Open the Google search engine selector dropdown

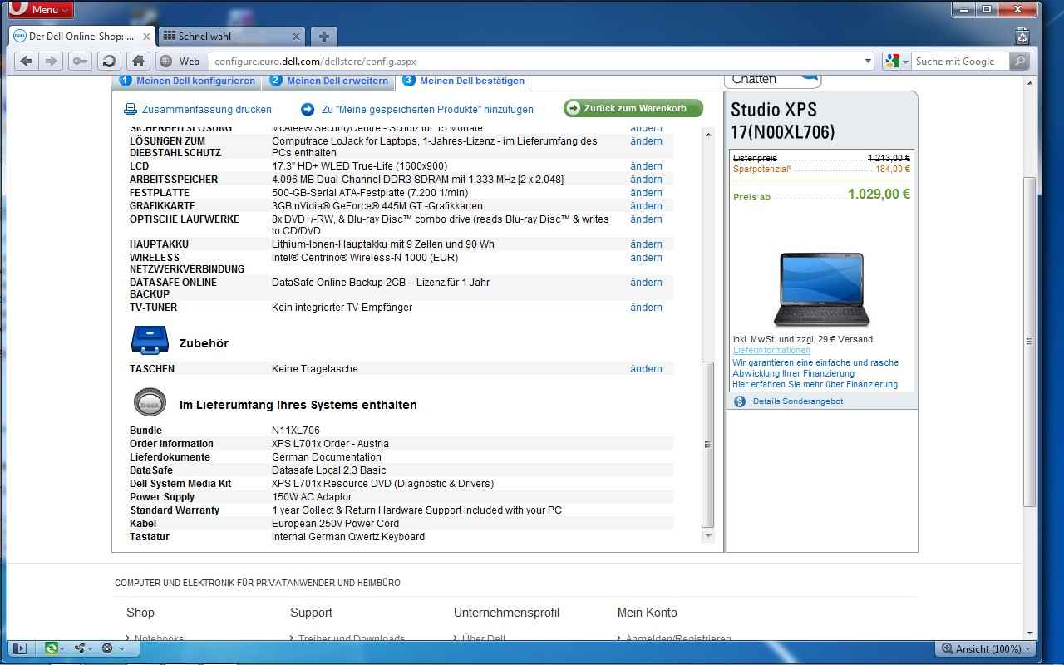point(897,61)
